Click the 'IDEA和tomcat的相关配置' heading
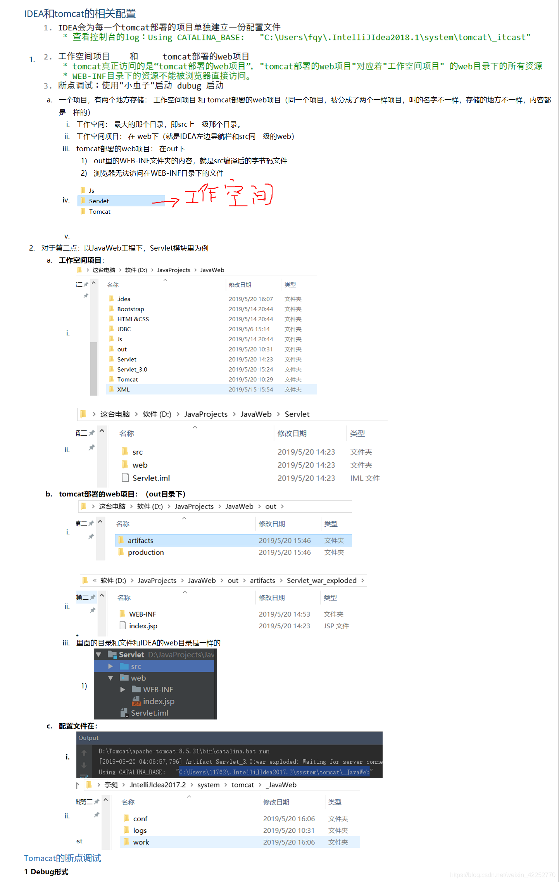Viewport: 559px width, 882px height. [x=80, y=14]
